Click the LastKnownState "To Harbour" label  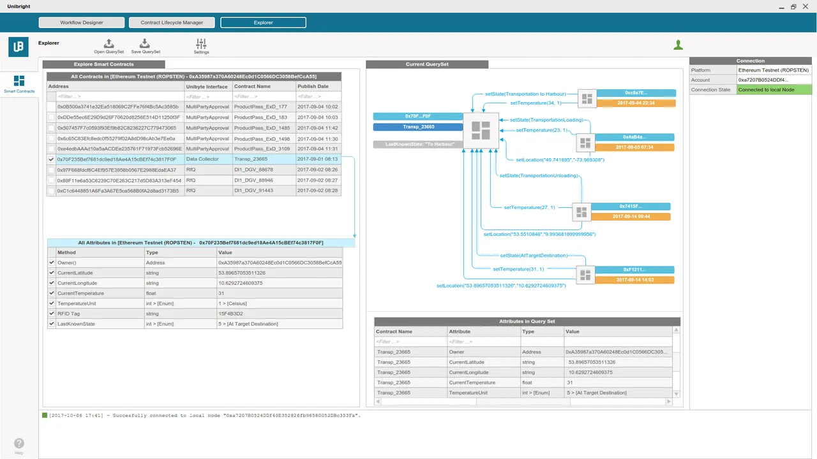click(x=417, y=145)
